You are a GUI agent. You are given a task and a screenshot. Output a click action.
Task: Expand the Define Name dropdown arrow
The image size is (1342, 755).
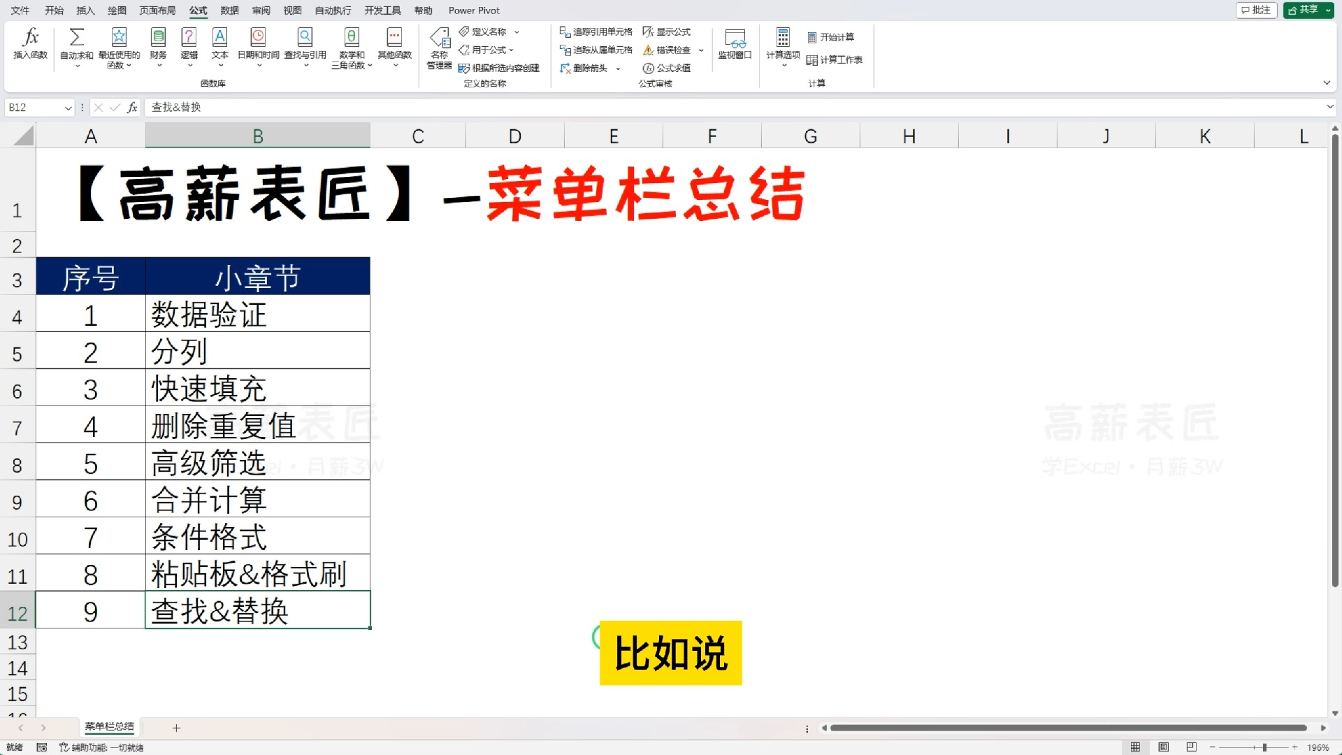click(517, 32)
